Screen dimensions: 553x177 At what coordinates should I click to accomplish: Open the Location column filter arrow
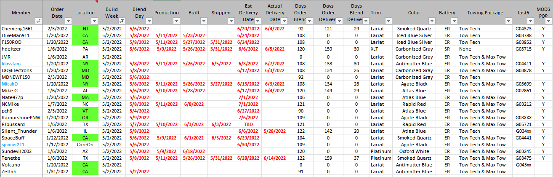(x=95, y=21)
